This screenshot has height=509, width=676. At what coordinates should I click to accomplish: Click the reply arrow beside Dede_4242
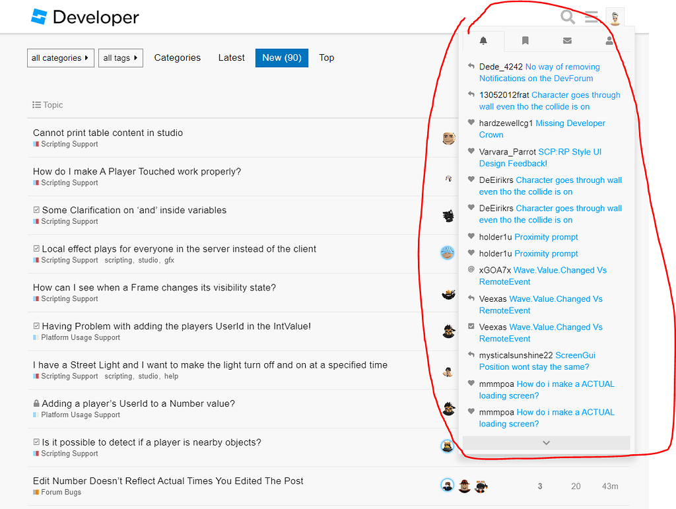pos(471,66)
